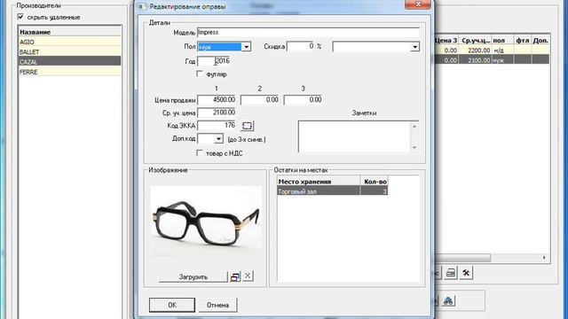Click the Цена продажи 1 field
568x319 pixels.
point(217,100)
